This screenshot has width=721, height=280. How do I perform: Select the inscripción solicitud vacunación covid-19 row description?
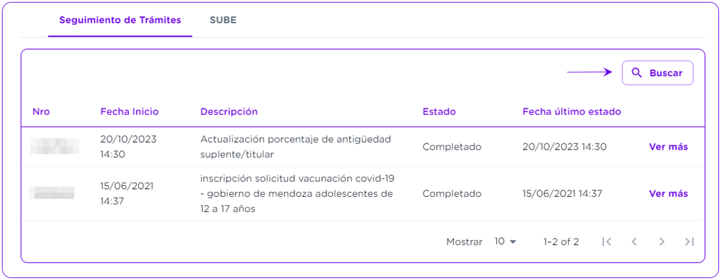(298, 194)
